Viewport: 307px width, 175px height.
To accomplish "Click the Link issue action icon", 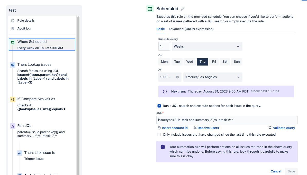I will pos(20,153).
